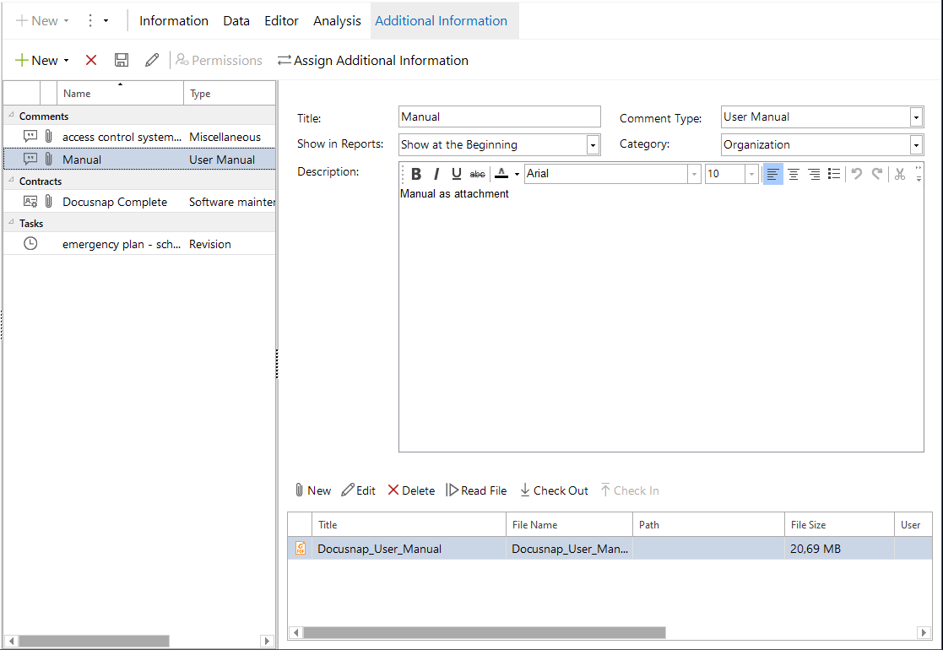Switch to the Editor tab
The height and width of the screenshot is (650, 943).
pos(281,20)
